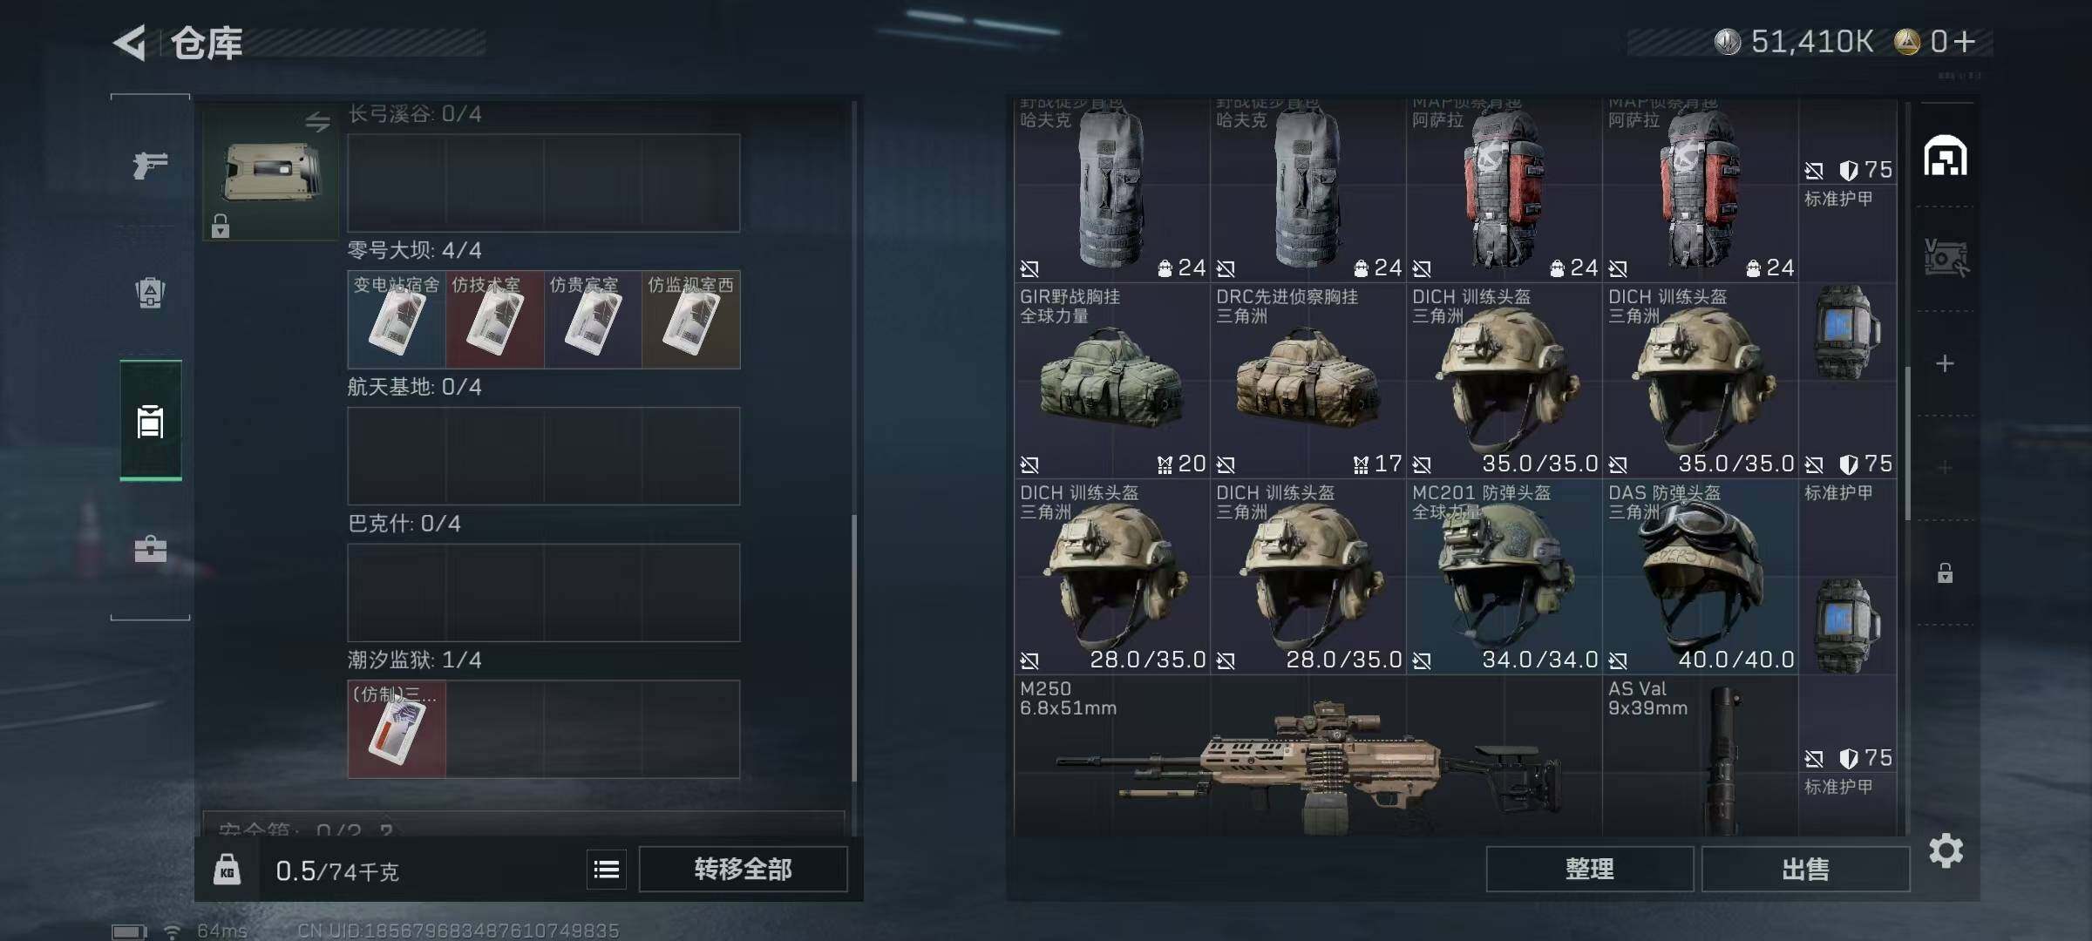The height and width of the screenshot is (941, 2092).
Task: Add a new stash page with plus
Action: (x=1945, y=363)
